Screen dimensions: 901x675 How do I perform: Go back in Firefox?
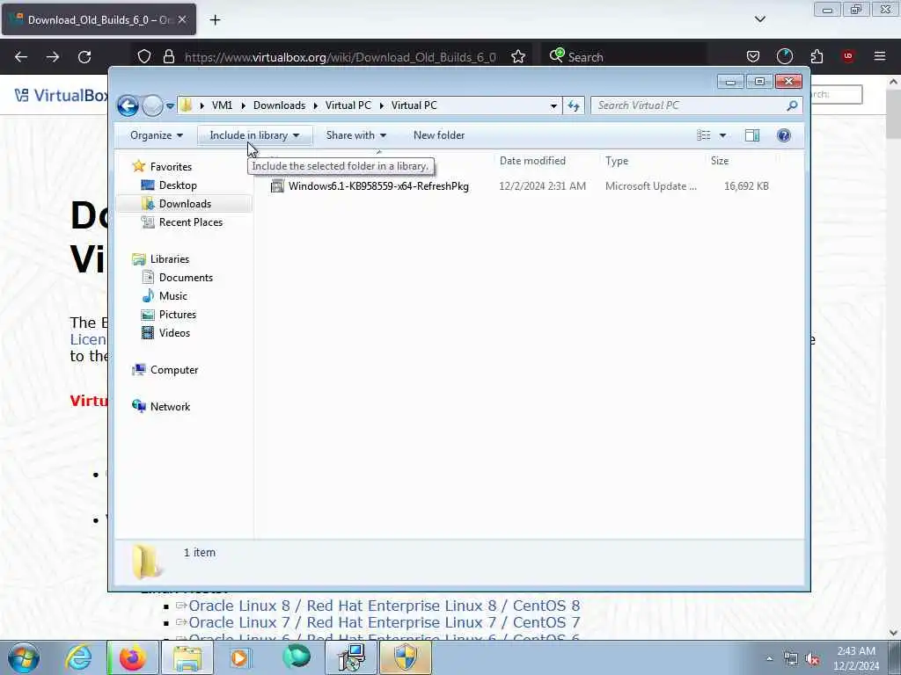[21, 57]
